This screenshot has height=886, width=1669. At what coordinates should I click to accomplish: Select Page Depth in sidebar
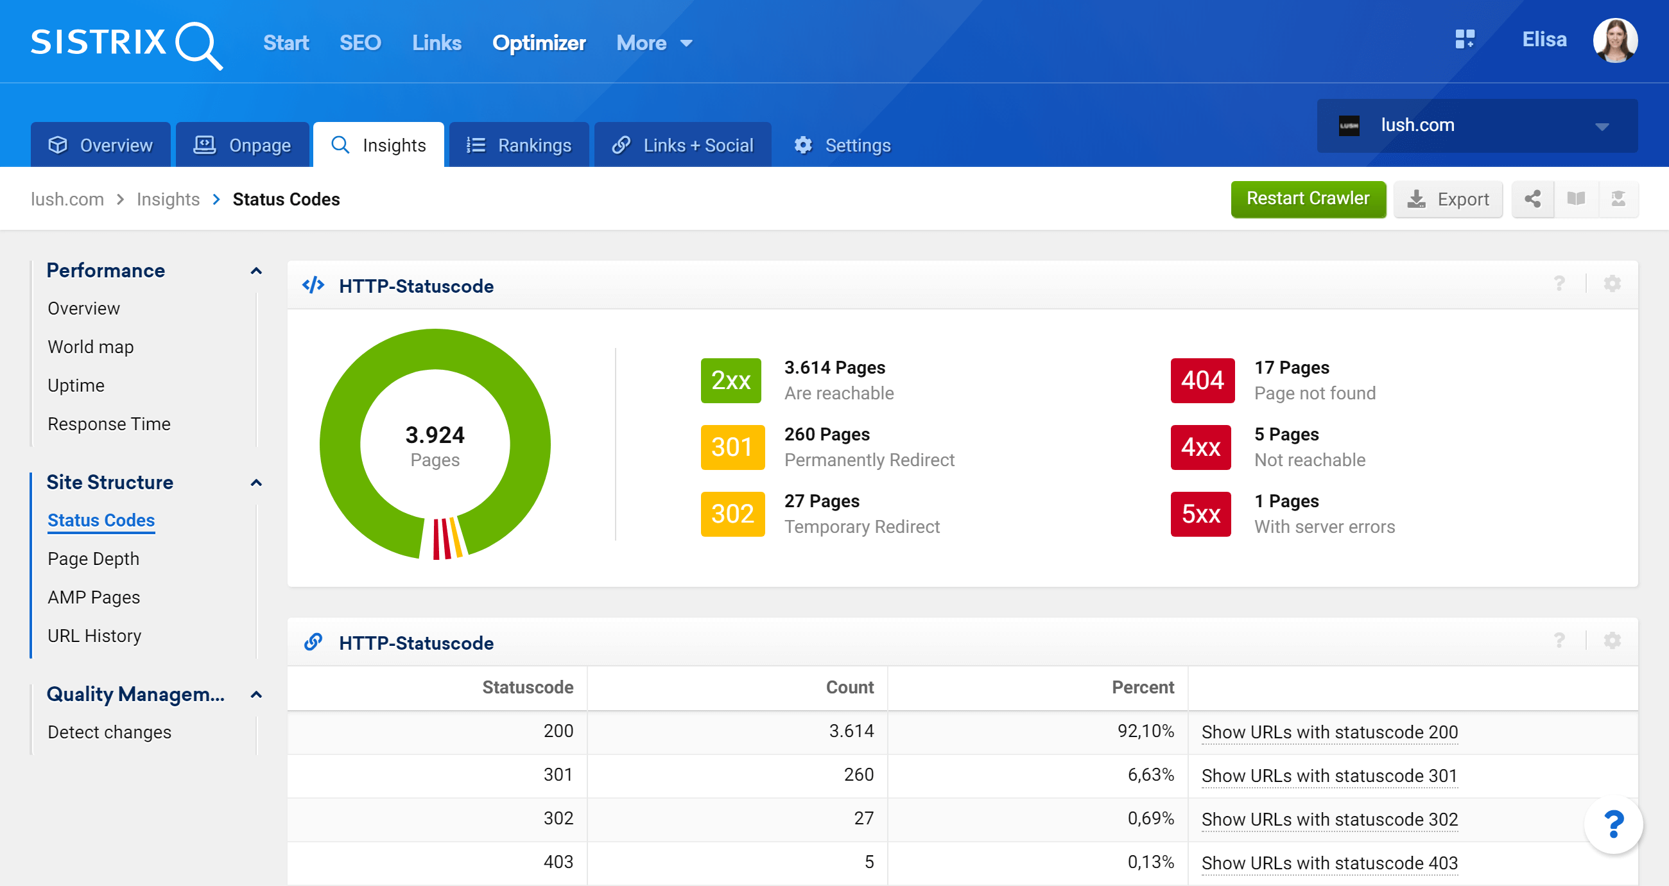(93, 559)
